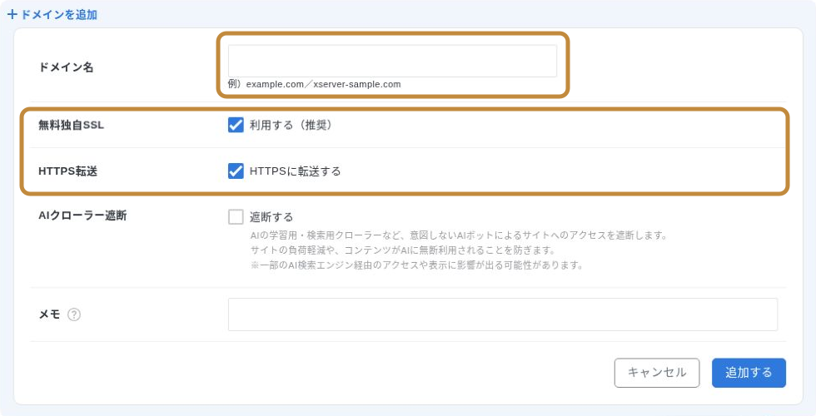Click the description line starting サイトの負荷軽減や
The width and height of the screenshot is (816, 416).
pos(403,250)
